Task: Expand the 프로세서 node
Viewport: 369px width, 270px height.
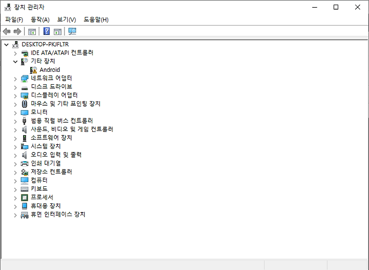Action: click(x=15, y=198)
